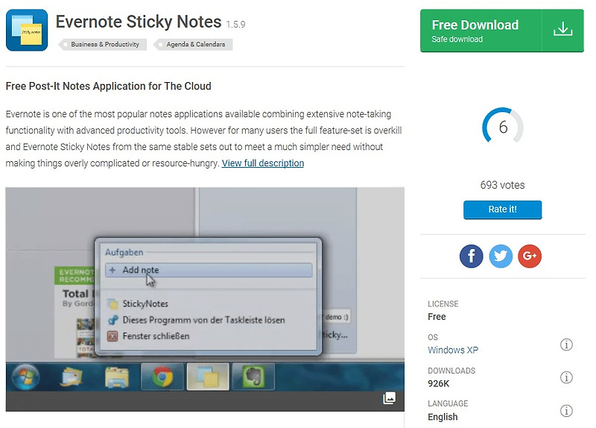Click the Rate it! button
The height and width of the screenshot is (428, 596).
coord(502,210)
